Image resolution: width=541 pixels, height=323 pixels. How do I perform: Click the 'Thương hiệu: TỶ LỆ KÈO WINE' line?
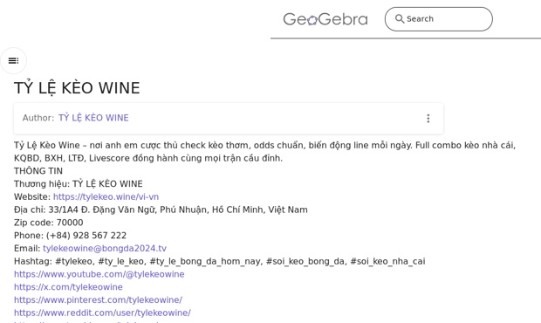[79, 184]
